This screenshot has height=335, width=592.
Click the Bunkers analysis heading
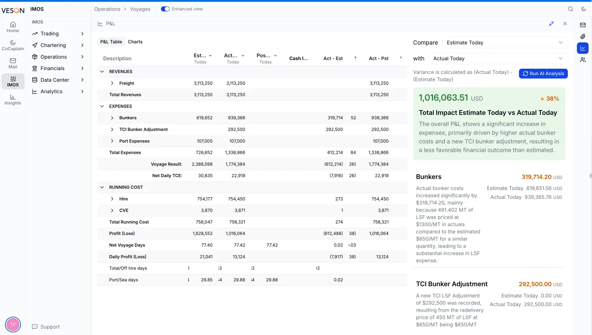[x=429, y=177]
